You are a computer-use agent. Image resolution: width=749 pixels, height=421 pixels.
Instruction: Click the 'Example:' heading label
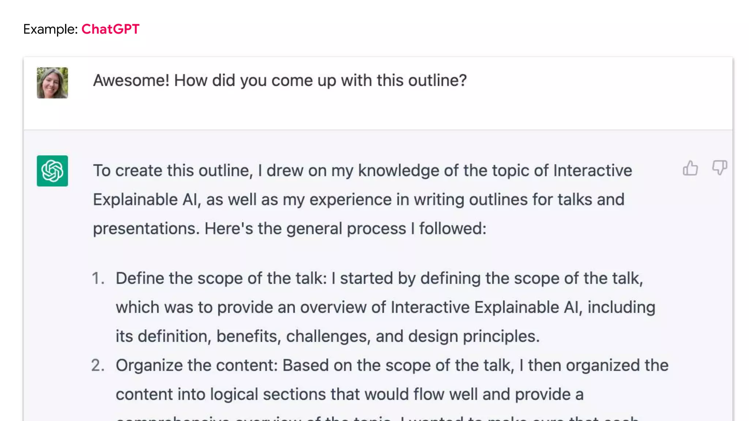pos(50,29)
